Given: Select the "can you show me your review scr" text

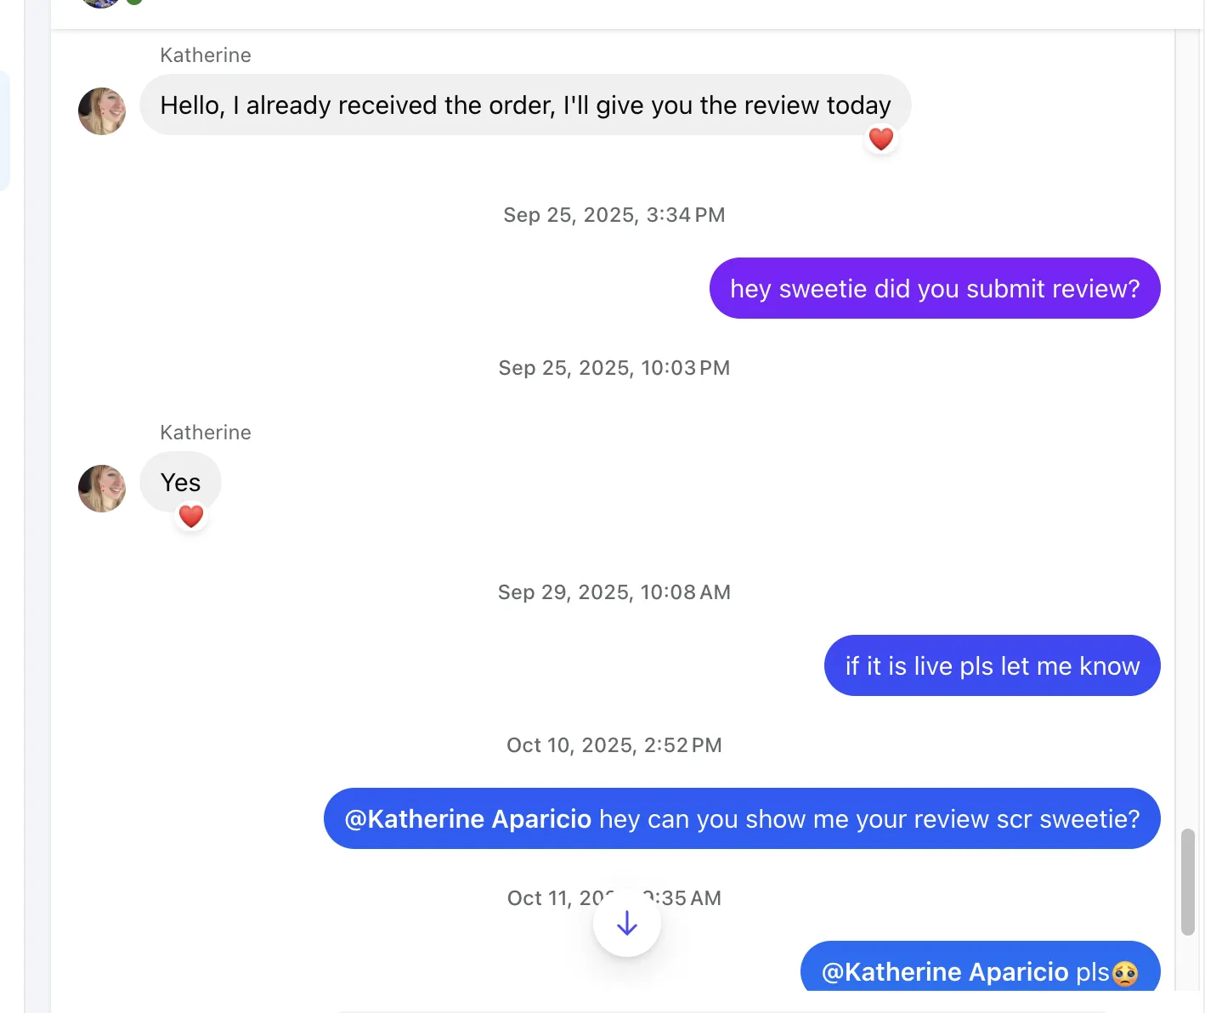Looking at the screenshot, I should [868, 818].
